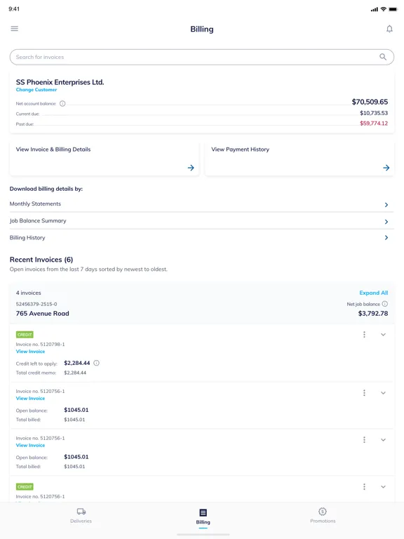Viewport: 404px width, 539px height.
Task: Select past due amount $59,774.12
Action: (x=374, y=124)
